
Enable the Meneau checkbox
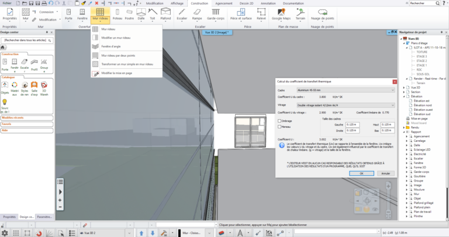[279, 127]
